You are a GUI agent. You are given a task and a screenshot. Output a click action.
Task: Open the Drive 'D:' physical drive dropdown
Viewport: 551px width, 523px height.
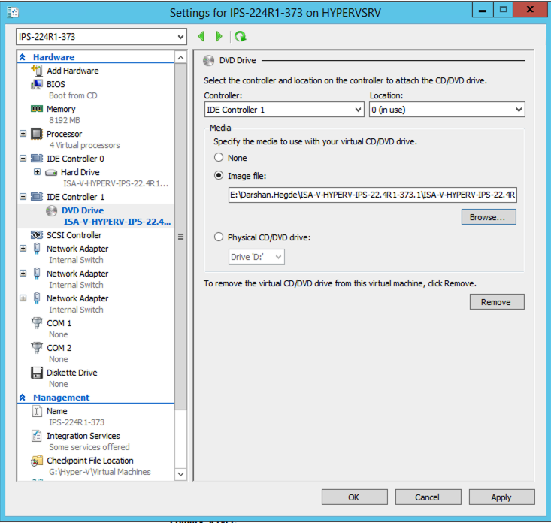[256, 257]
